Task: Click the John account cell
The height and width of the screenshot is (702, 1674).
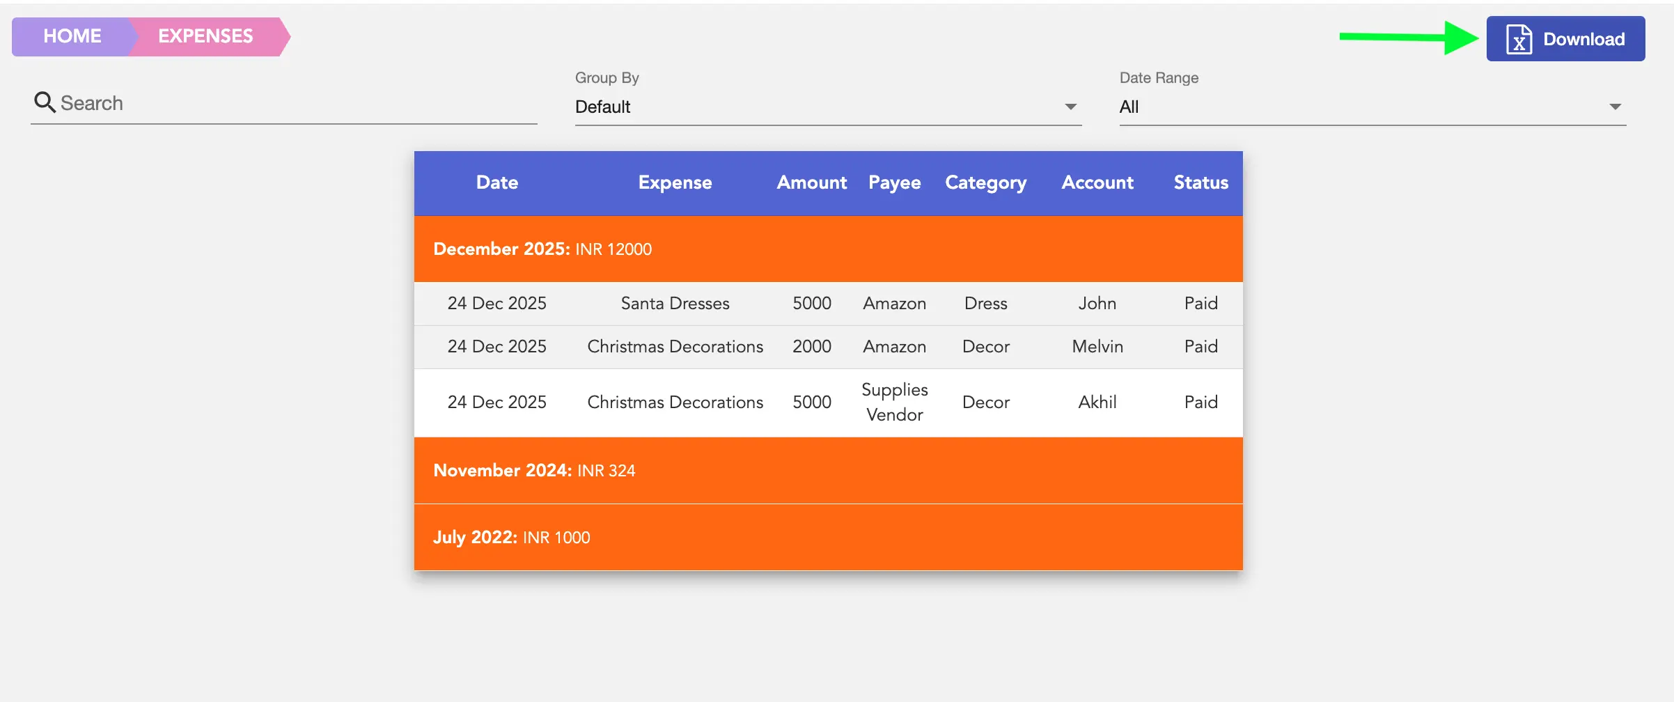Action: tap(1097, 303)
